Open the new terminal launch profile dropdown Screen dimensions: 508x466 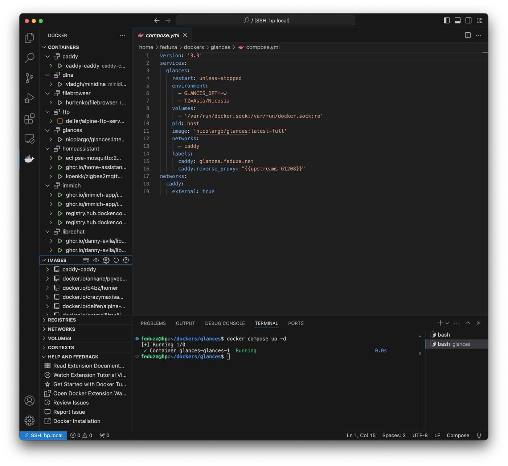pyautogui.click(x=447, y=323)
